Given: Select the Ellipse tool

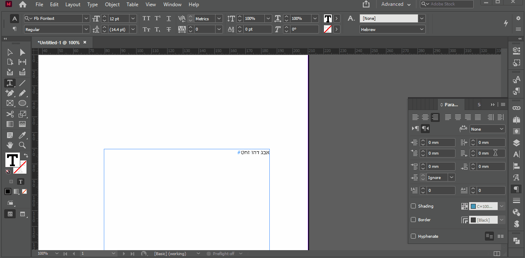Looking at the screenshot, I should 22,103.
